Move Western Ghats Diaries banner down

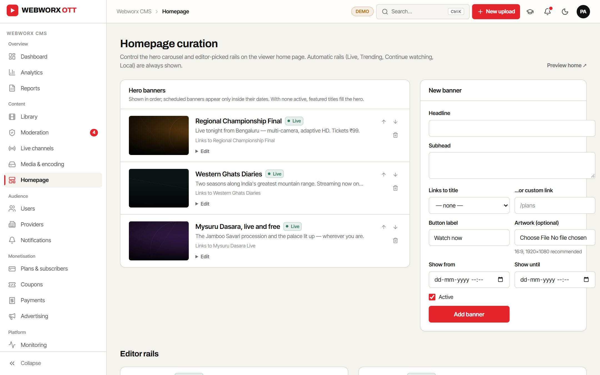(x=395, y=174)
